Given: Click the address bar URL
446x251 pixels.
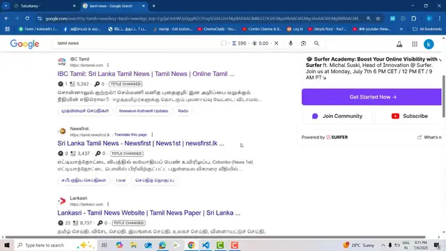Looking at the screenshot, I should point(203,19).
